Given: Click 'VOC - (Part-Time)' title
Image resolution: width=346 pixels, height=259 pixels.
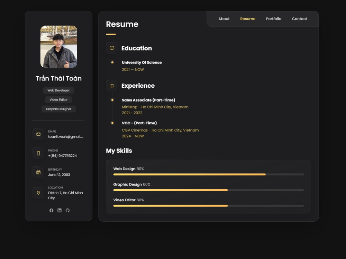Looking at the screenshot, I should click(139, 123).
